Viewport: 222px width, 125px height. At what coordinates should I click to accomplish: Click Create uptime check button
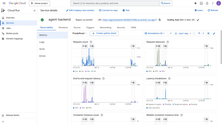(104, 33)
